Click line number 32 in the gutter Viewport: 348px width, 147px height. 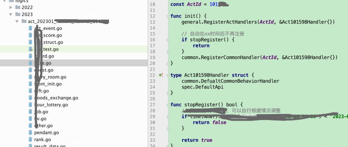click(x=153, y=134)
